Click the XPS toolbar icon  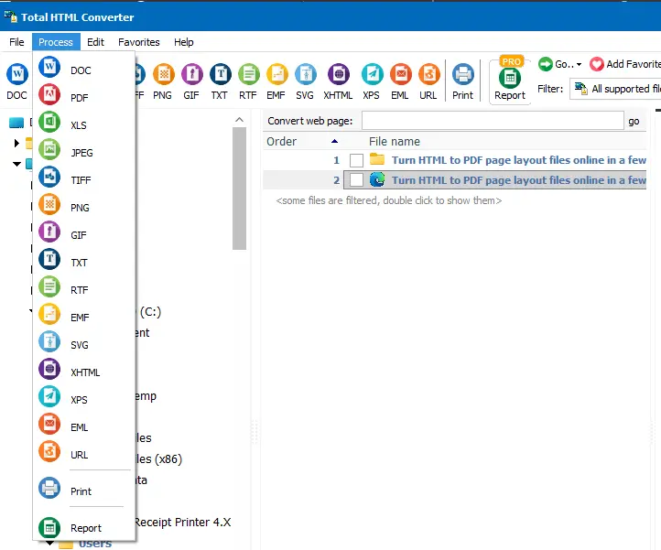[372, 81]
